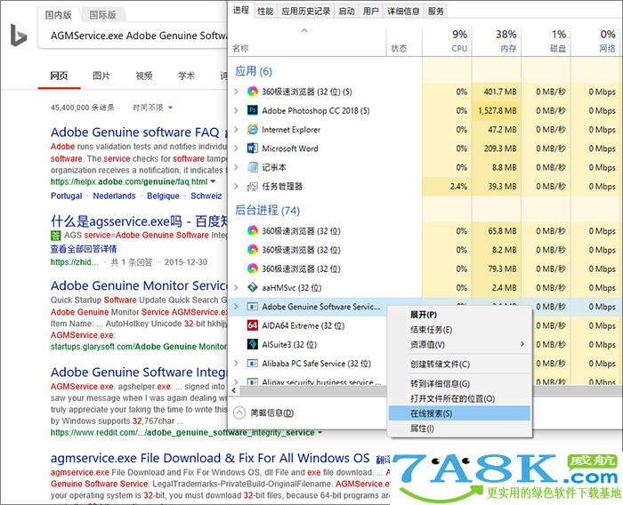Open the 启动 tab

346,12
